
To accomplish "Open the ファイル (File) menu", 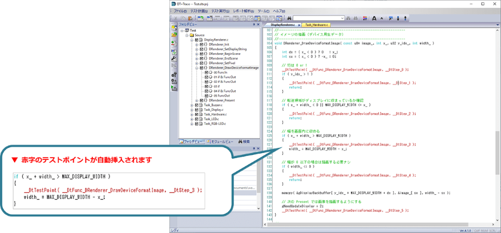I will pyautogui.click(x=180, y=11).
